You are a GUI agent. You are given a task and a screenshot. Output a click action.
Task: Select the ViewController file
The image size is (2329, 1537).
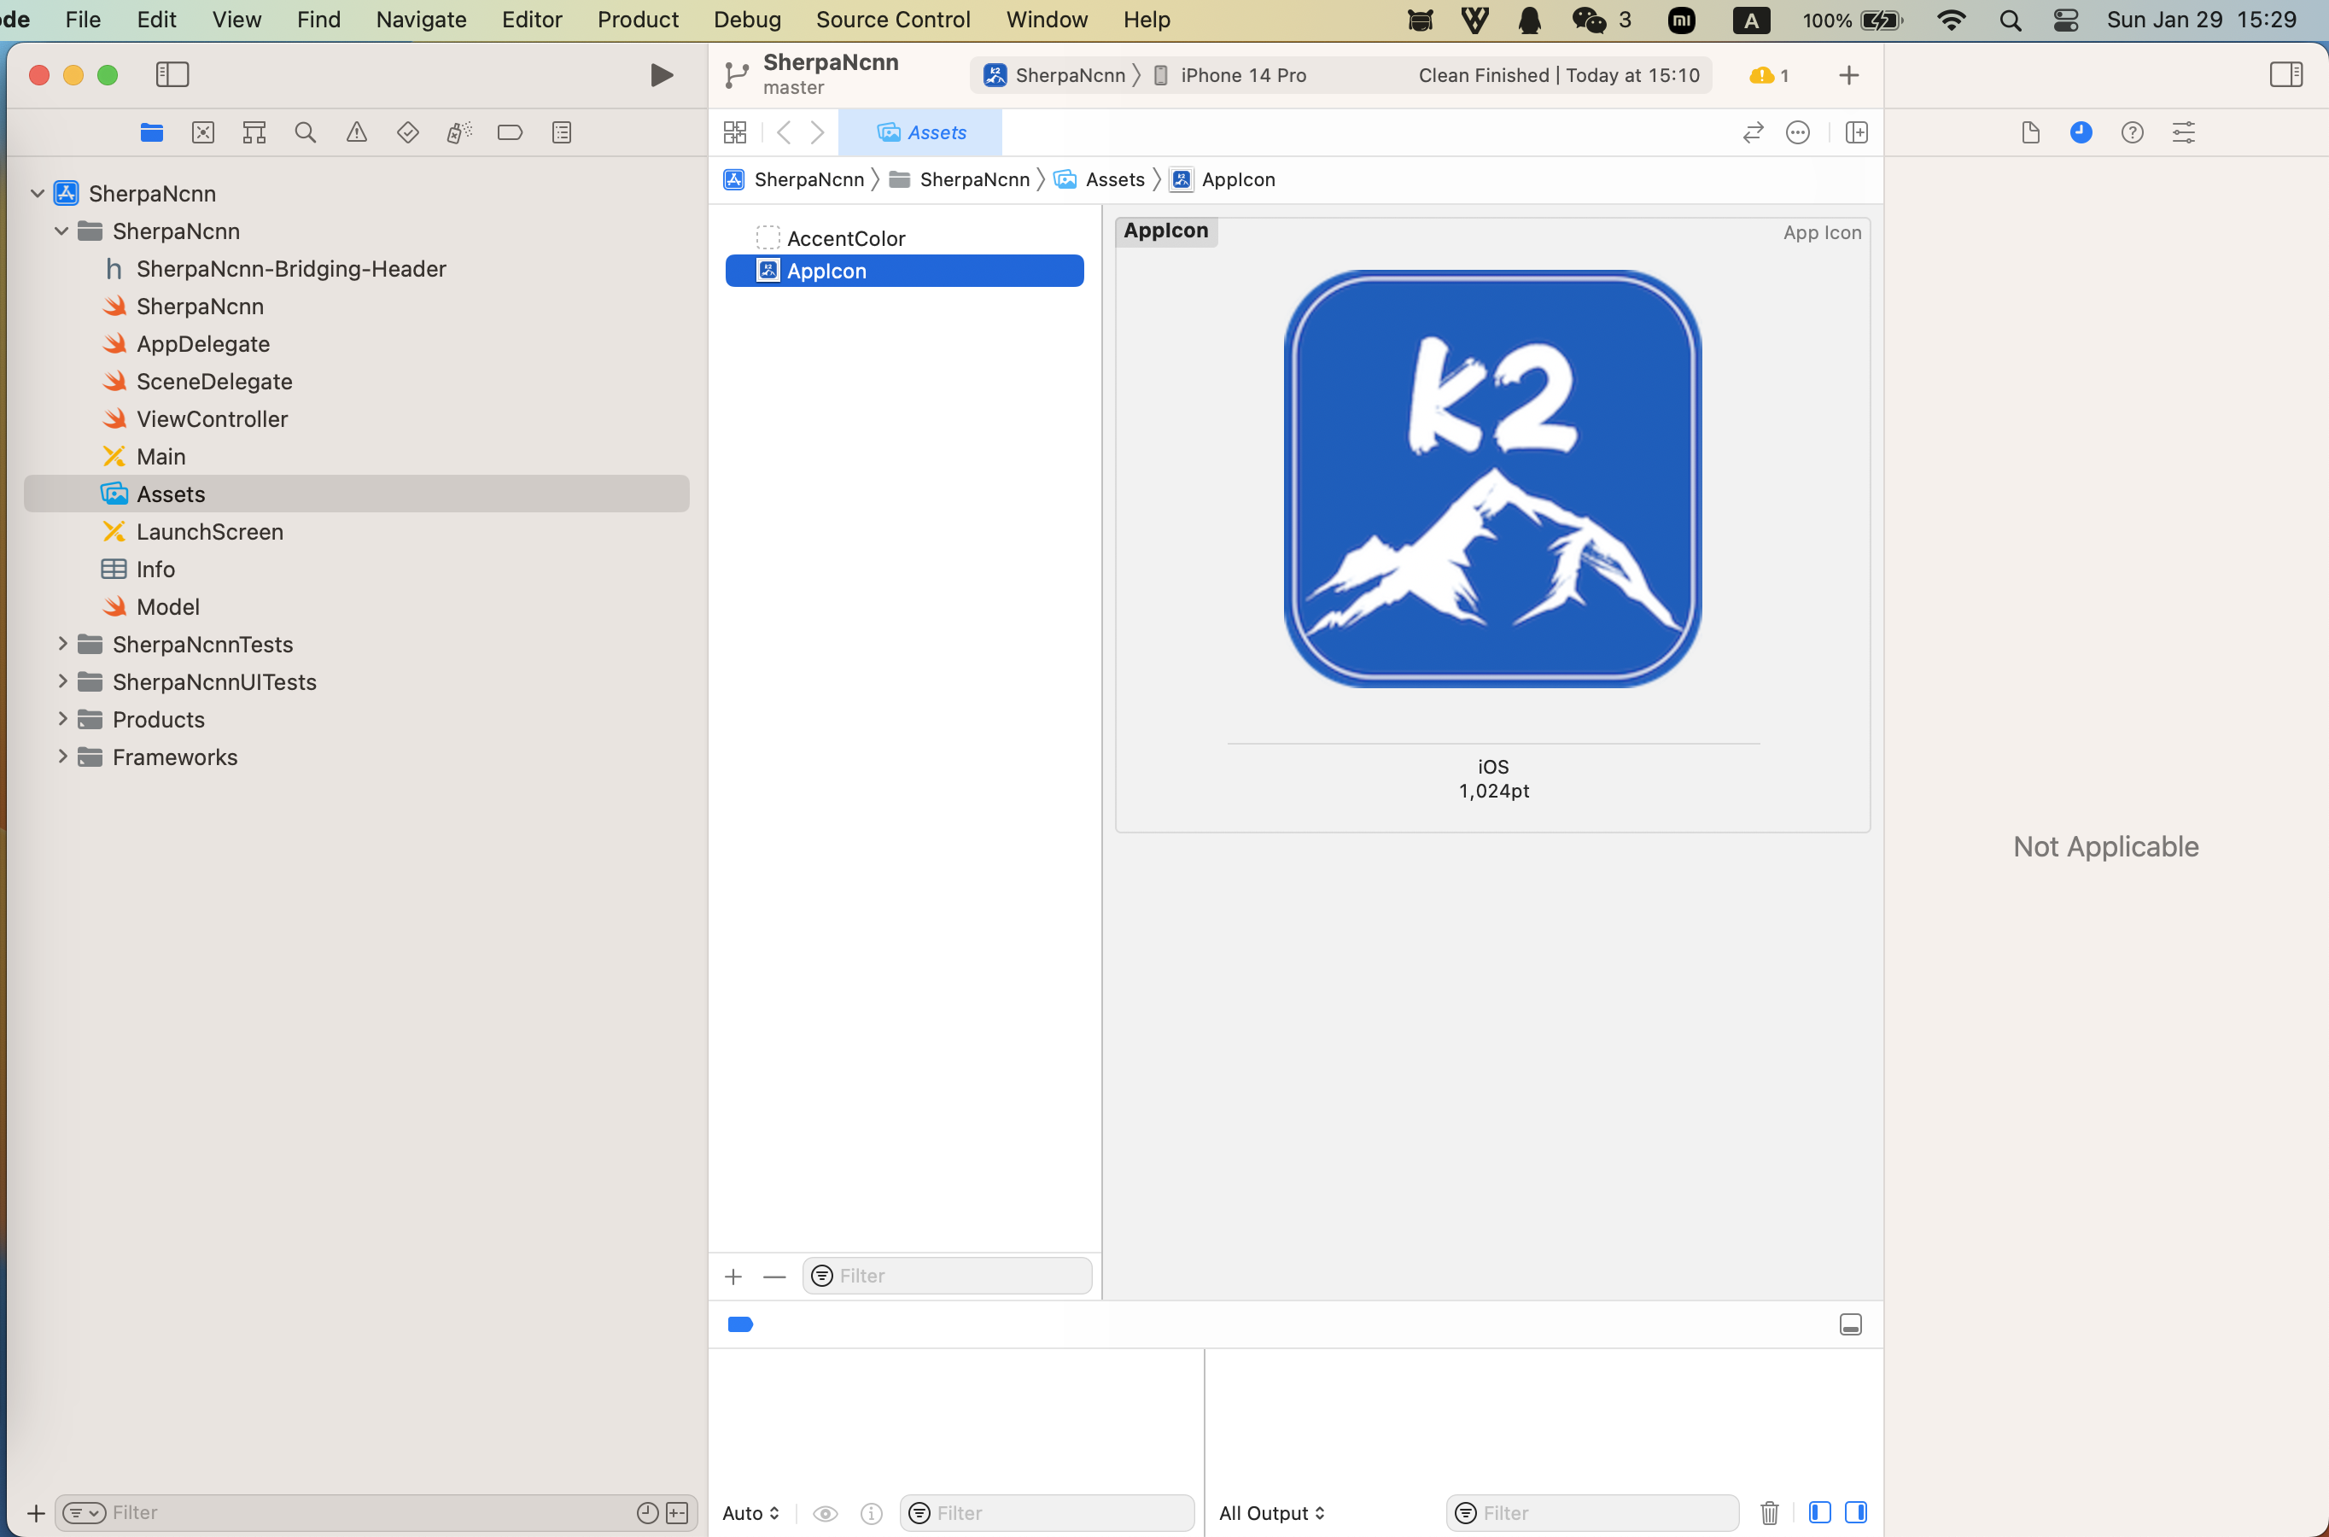[x=212, y=418]
